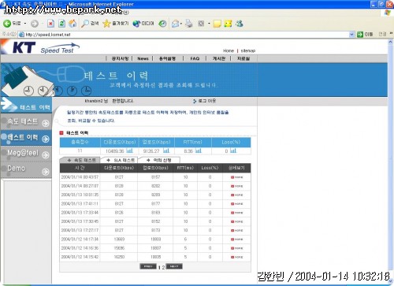Go to the browser Home page icon

click(72, 24)
